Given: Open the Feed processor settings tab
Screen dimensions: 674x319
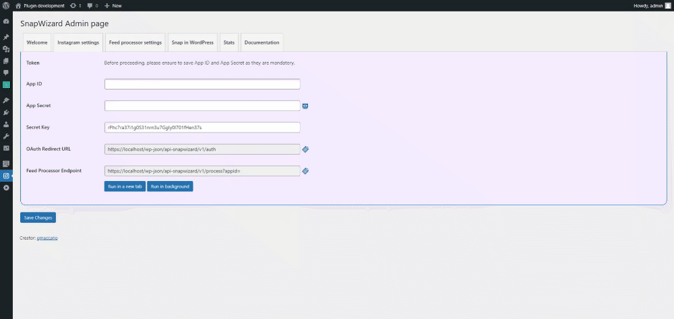Looking at the screenshot, I should [x=135, y=42].
